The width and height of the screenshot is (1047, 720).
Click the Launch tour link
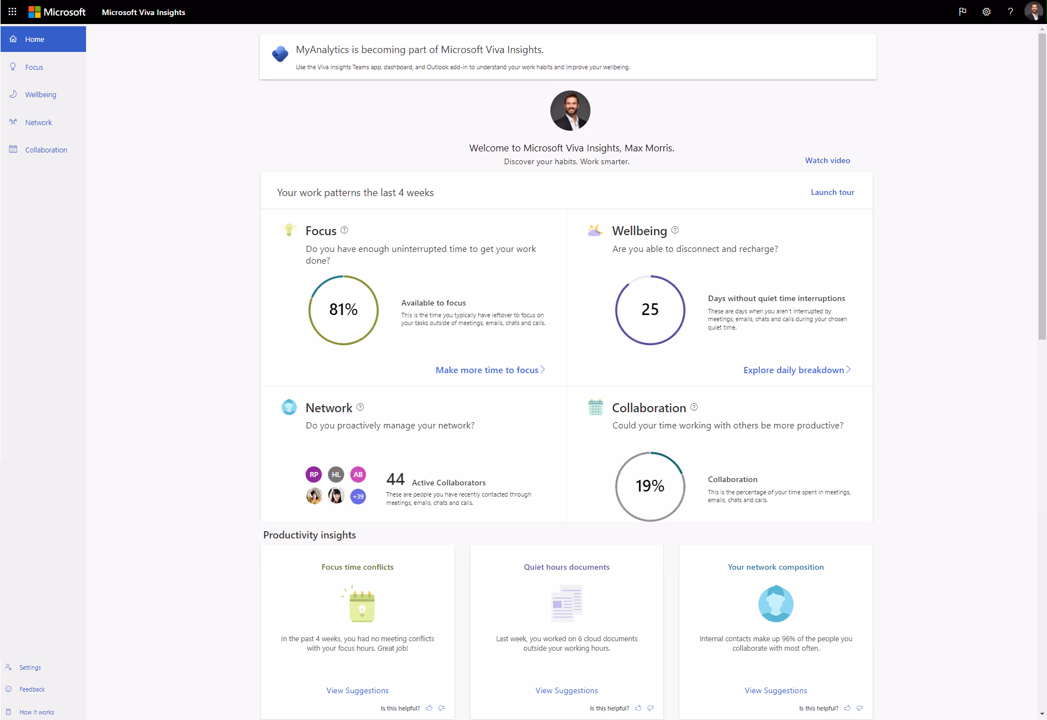click(x=832, y=192)
